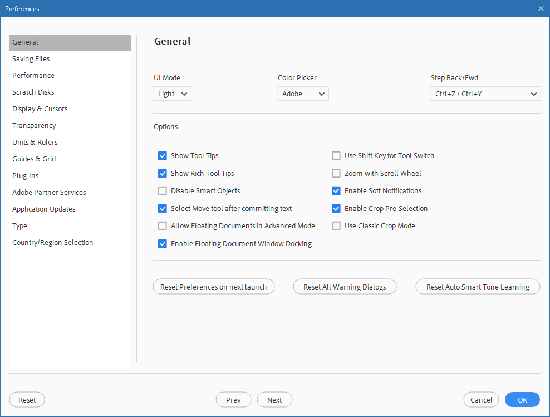Open Application Updates preferences
The width and height of the screenshot is (550, 417).
pos(70,209)
